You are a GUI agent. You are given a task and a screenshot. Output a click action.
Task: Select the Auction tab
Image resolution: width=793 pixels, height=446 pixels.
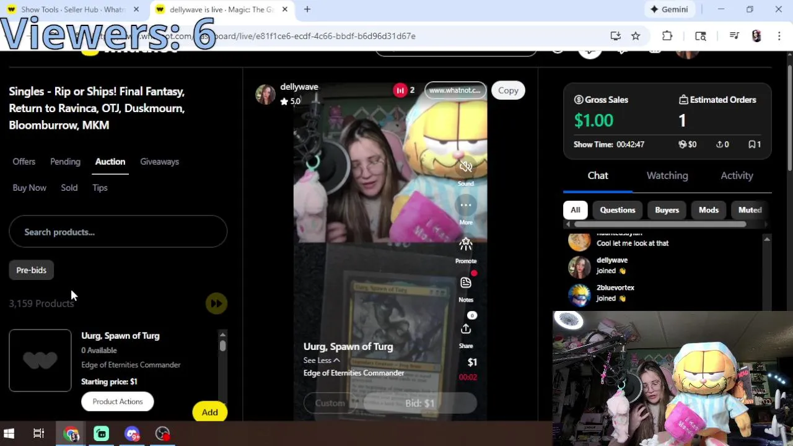110,162
